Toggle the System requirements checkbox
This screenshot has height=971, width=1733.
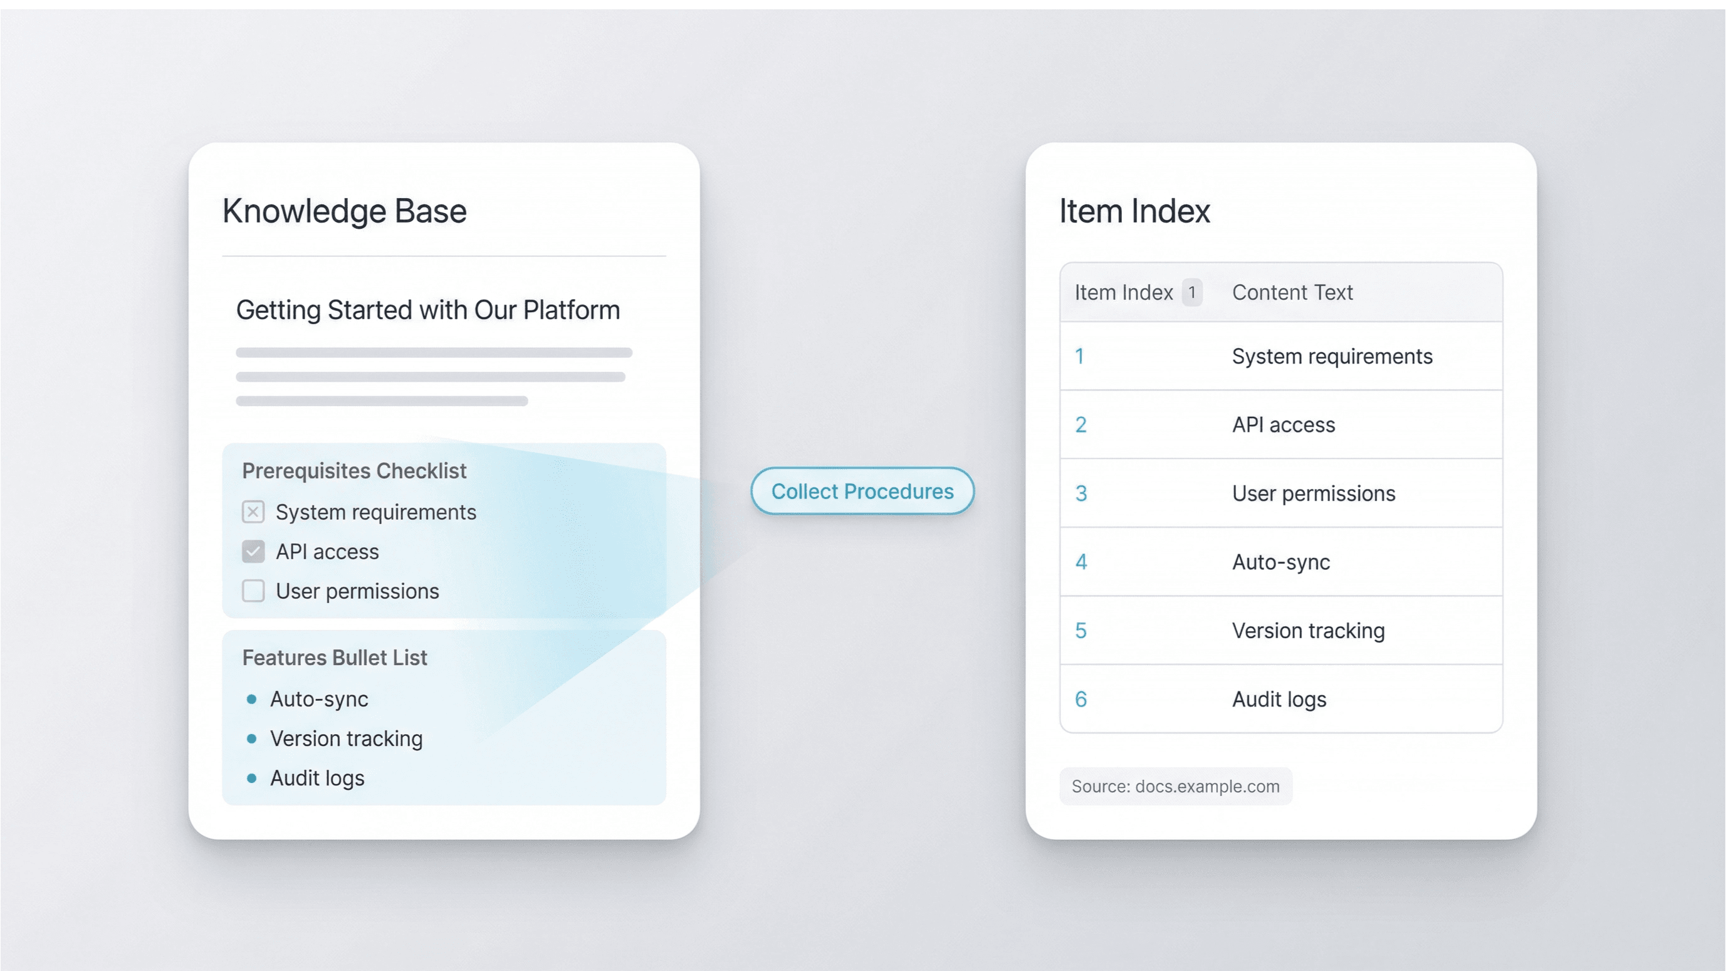pos(253,512)
